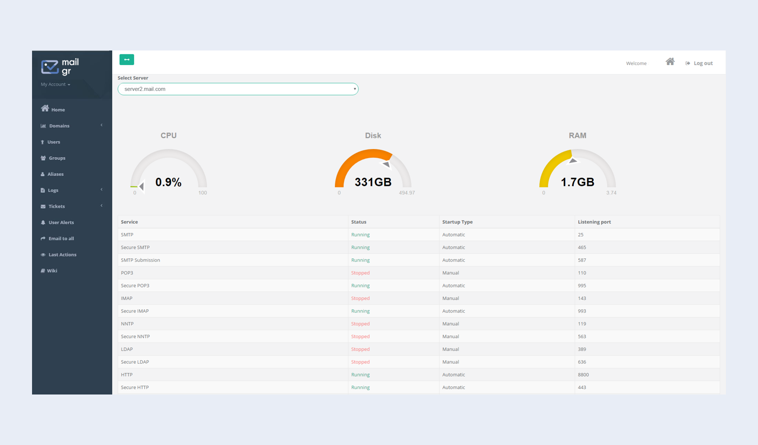
Task: Click the Listening port column header
Action: [x=594, y=222]
